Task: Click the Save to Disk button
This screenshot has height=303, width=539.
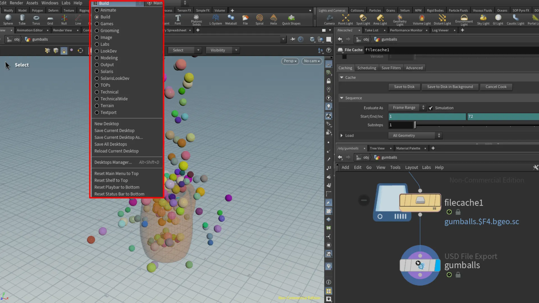Action: [x=404, y=87]
